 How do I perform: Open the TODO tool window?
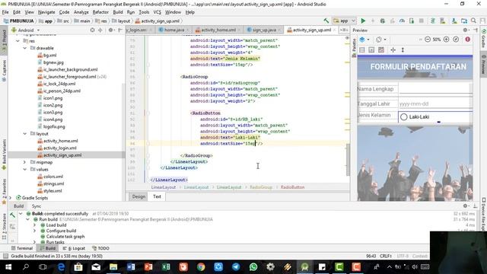tap(100, 248)
